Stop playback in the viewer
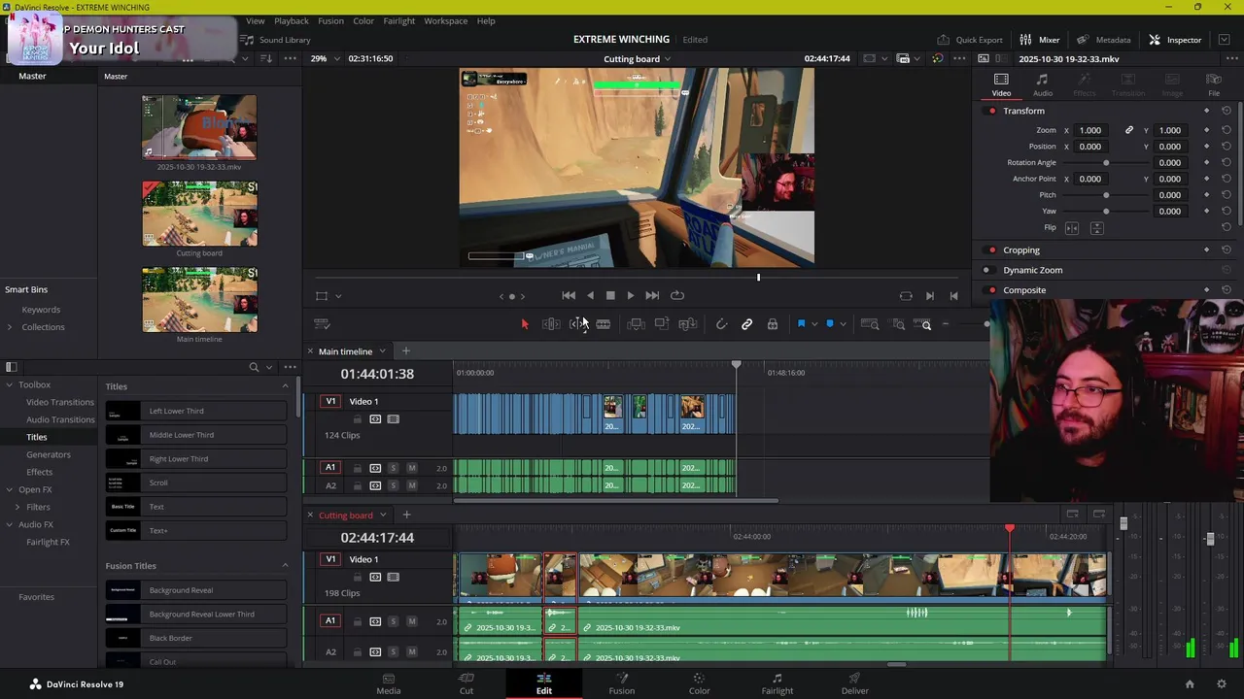This screenshot has width=1244, height=699. [610, 295]
